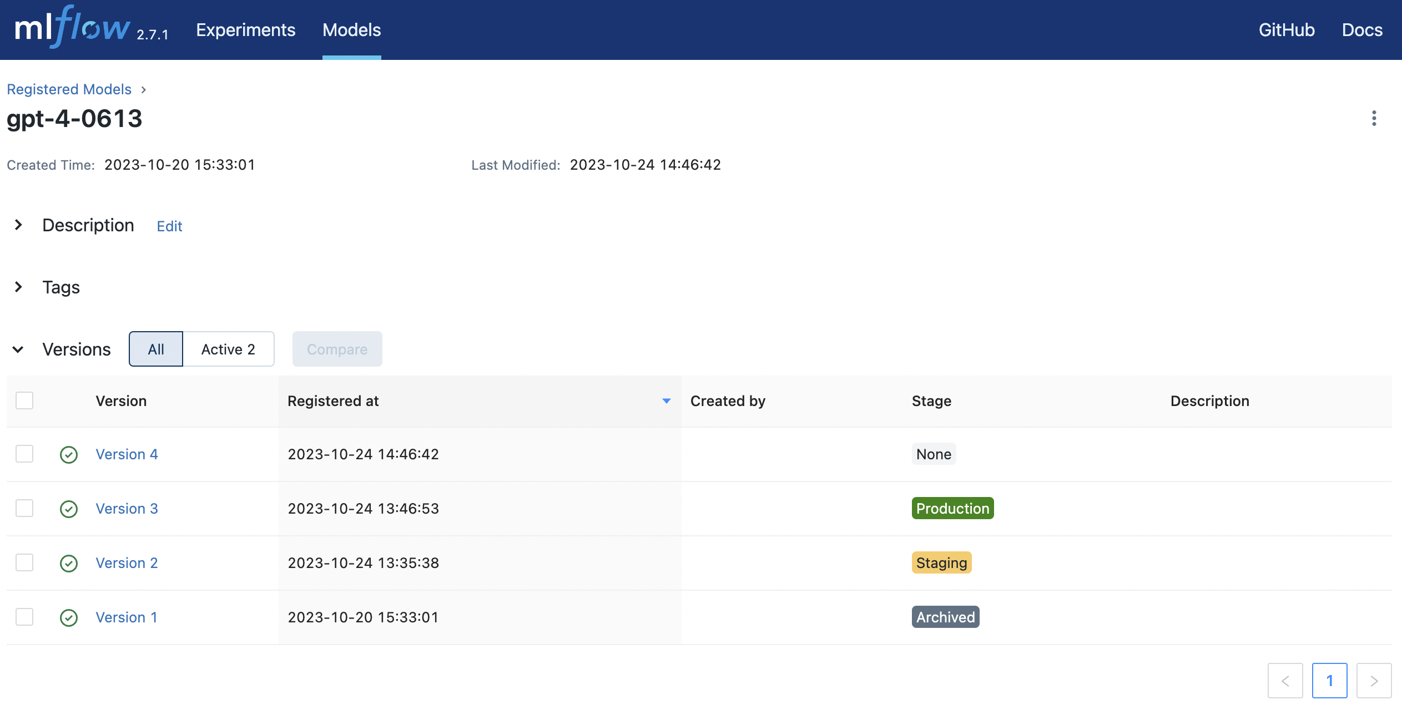
Task: Click the Stage column header
Action: point(931,401)
